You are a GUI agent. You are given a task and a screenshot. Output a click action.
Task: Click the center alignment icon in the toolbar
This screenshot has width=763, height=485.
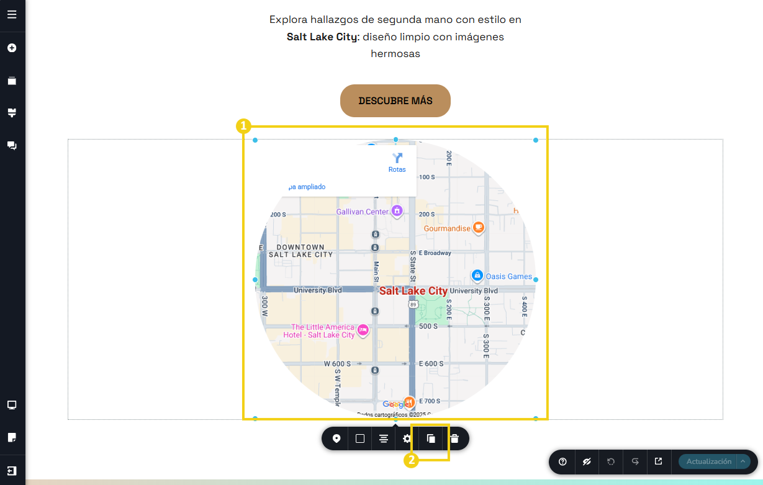(384, 438)
